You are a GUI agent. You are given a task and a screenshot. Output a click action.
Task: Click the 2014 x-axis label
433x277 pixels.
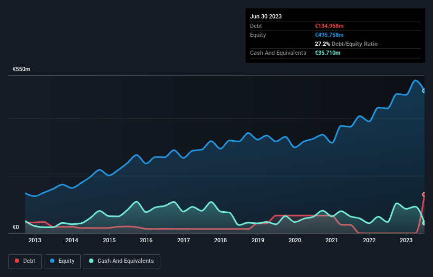[x=72, y=240]
